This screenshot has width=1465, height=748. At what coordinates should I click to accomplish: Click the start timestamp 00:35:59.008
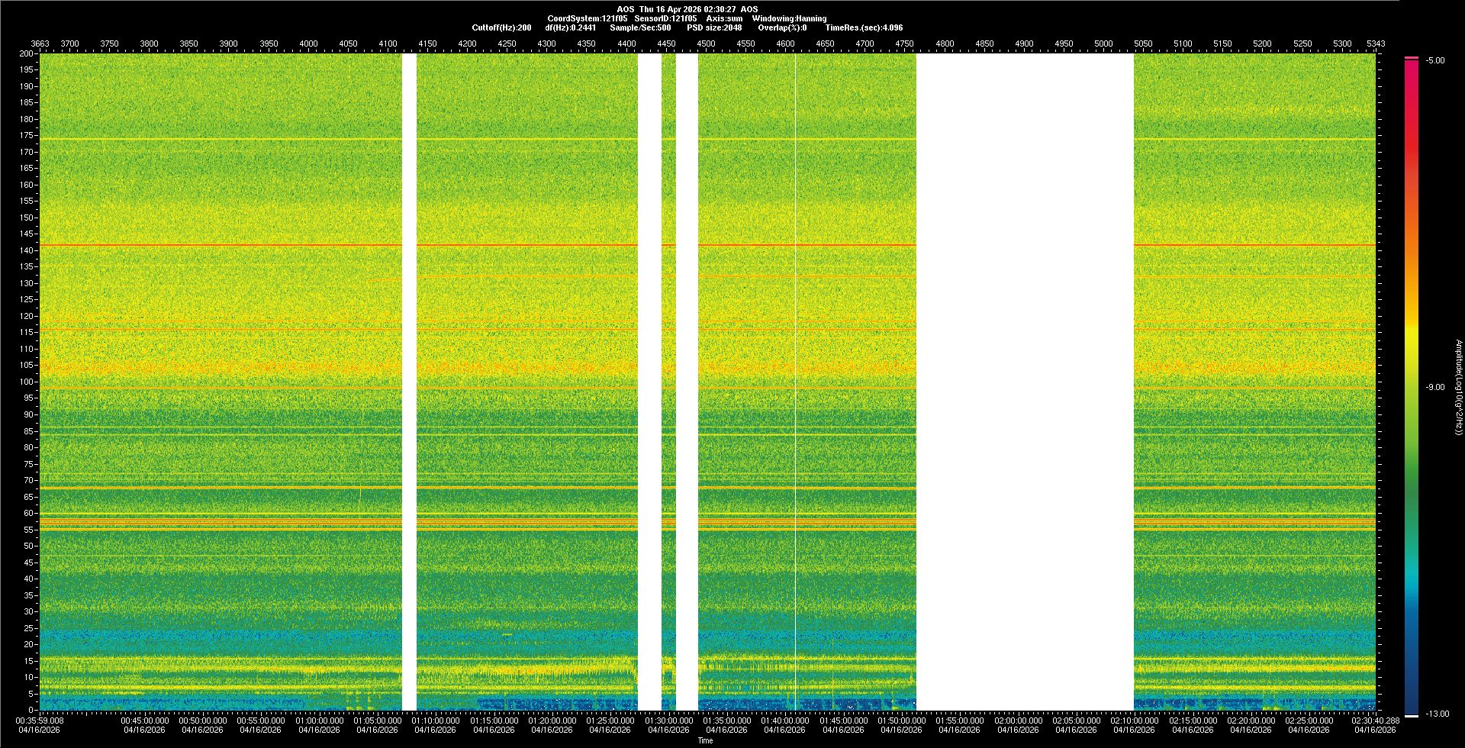click(x=40, y=721)
